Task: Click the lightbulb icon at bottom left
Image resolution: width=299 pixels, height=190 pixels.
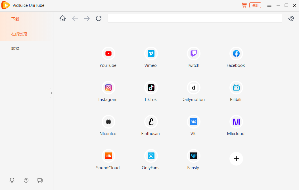Action: [12, 180]
